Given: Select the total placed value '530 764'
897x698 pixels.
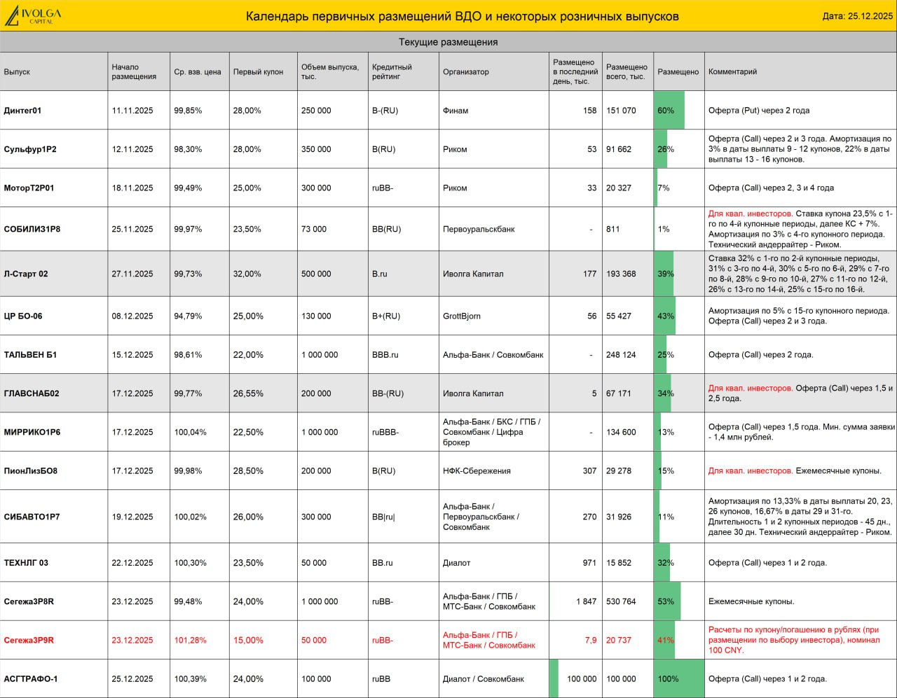Looking at the screenshot, I should (621, 601).
